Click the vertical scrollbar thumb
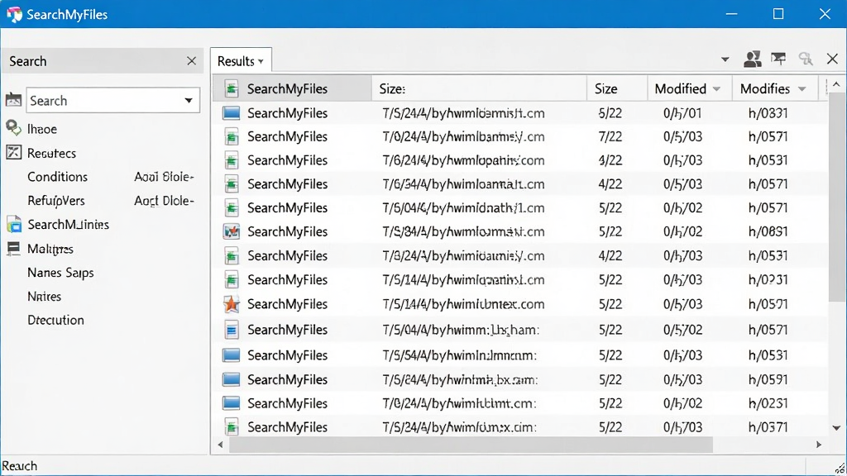 pos(836,197)
